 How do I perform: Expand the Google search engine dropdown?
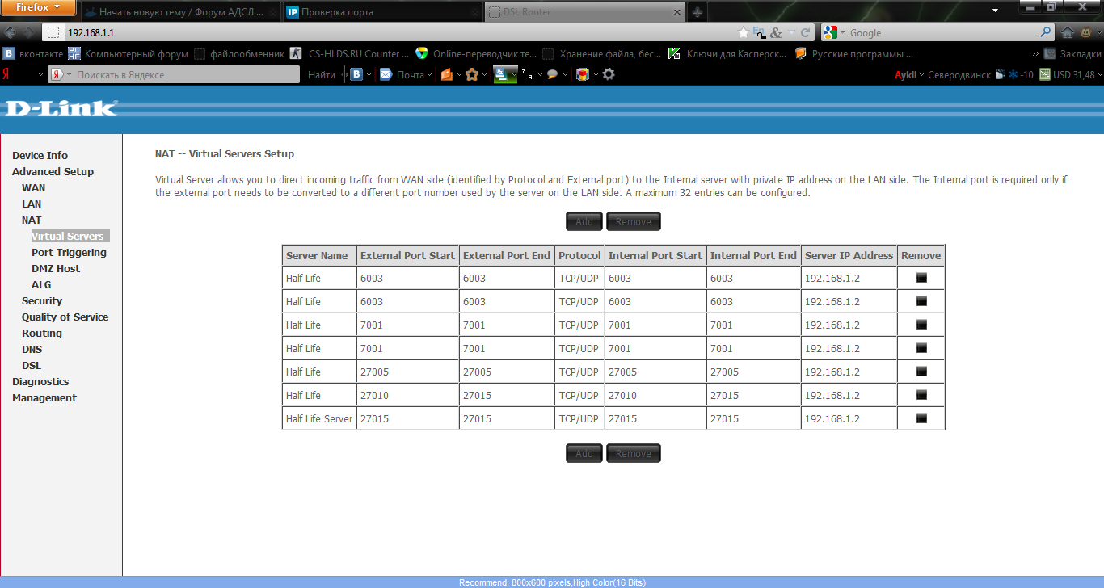[x=835, y=33]
